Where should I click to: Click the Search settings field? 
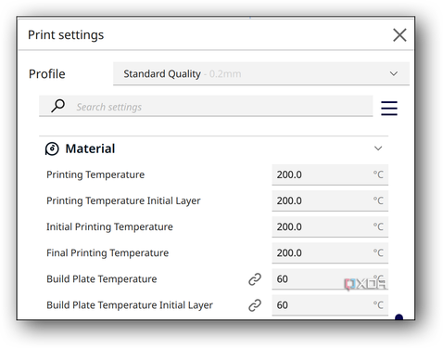(x=206, y=107)
